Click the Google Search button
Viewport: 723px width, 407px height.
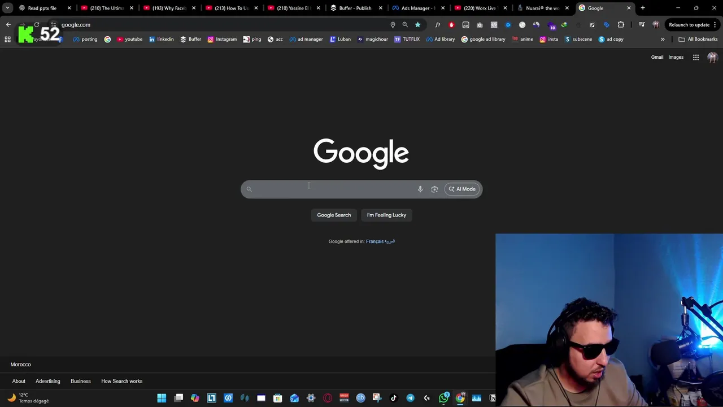click(334, 215)
